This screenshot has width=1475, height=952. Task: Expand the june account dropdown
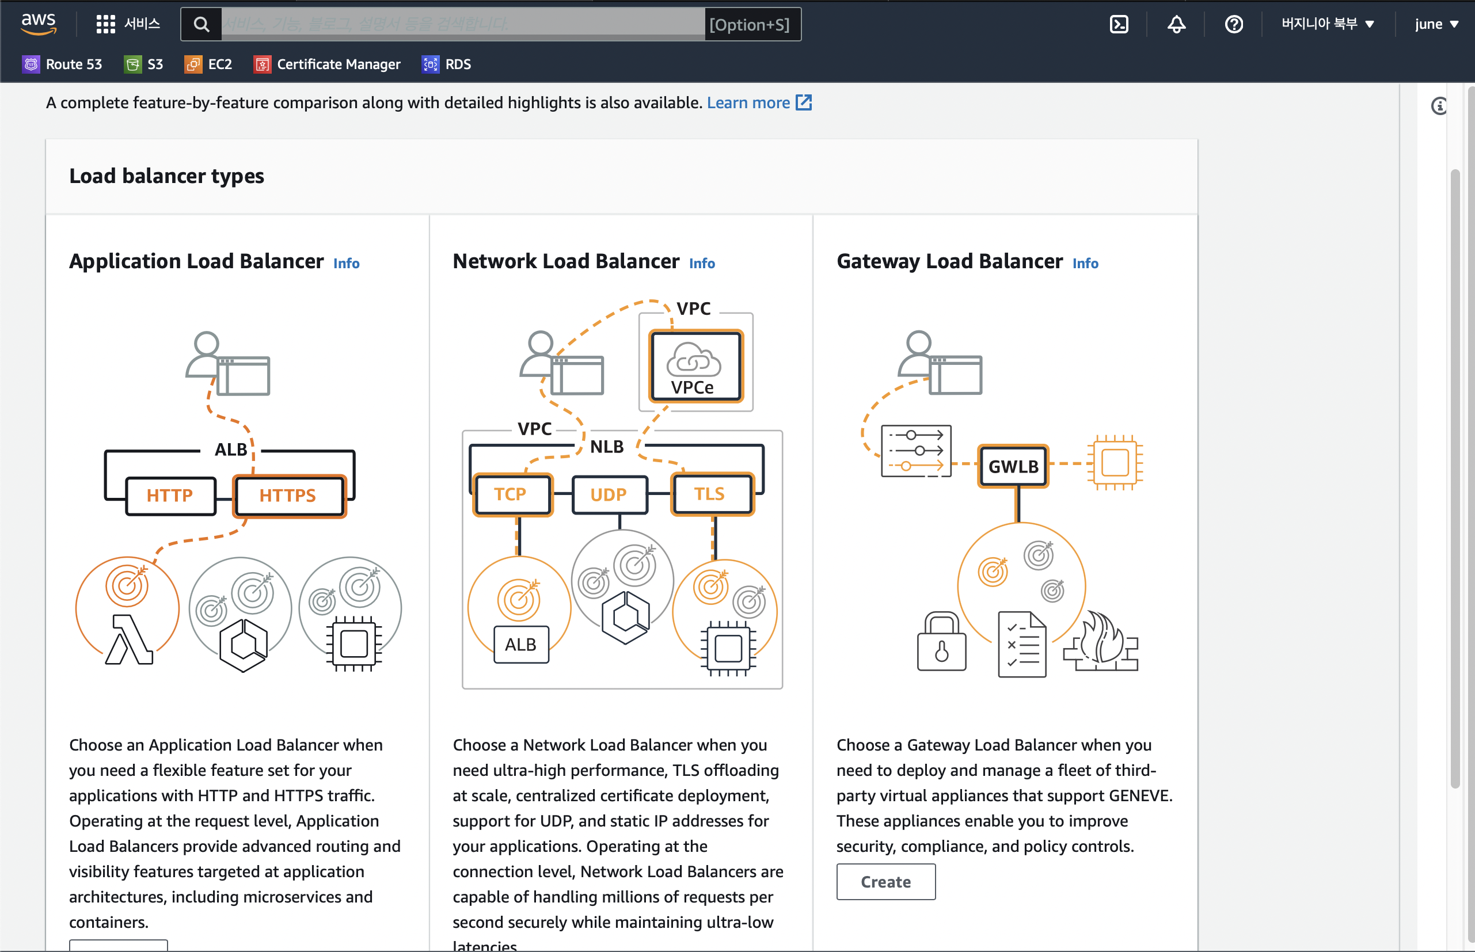(1436, 24)
